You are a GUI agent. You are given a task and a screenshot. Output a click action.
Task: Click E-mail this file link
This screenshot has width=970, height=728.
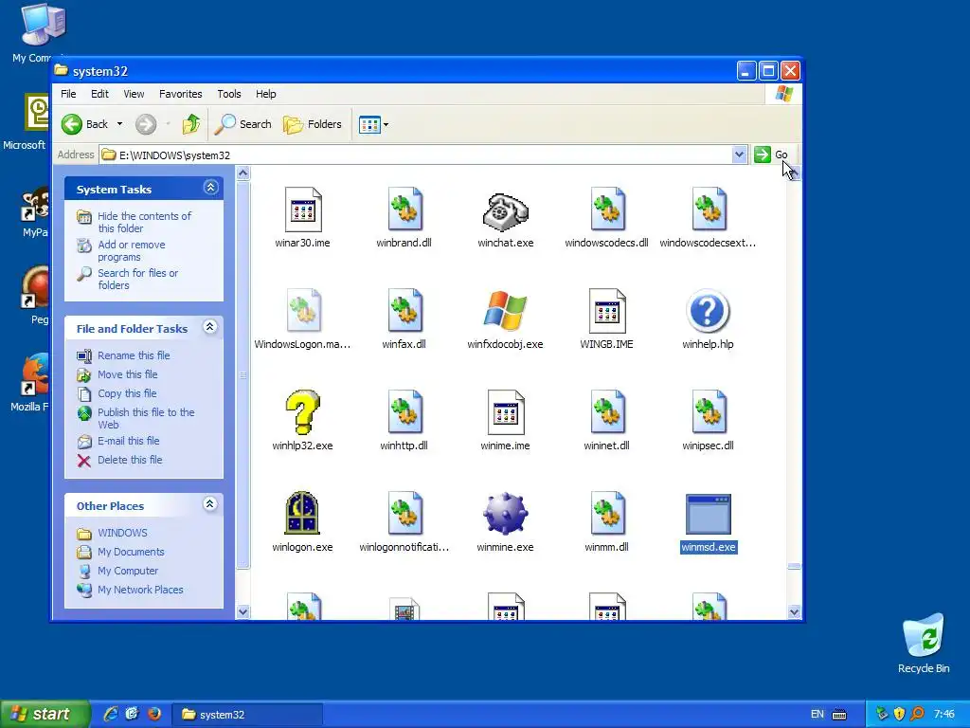click(129, 441)
